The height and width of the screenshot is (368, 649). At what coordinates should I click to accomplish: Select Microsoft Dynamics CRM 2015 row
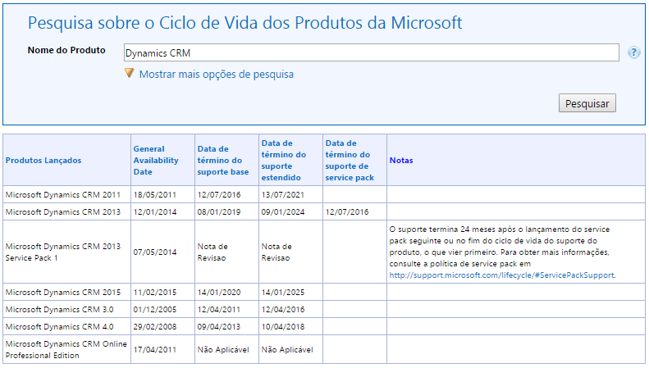tap(62, 293)
